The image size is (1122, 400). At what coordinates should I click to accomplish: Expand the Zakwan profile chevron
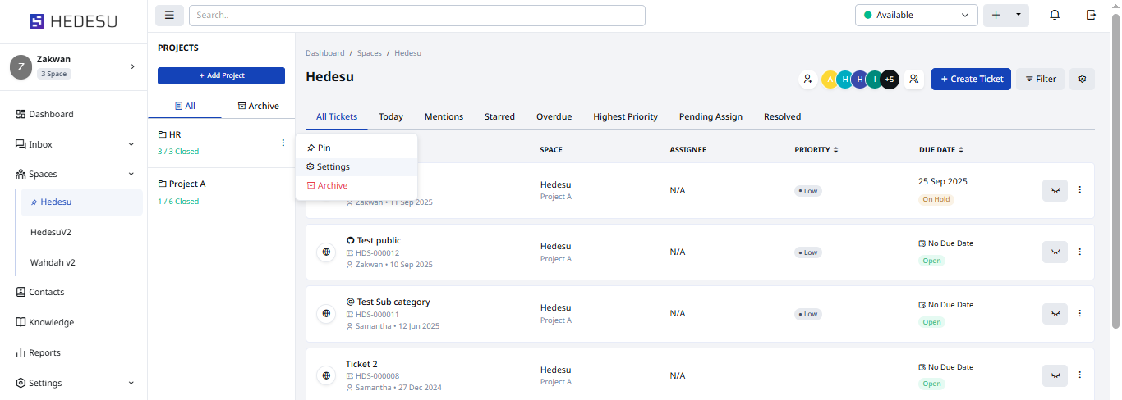132,66
